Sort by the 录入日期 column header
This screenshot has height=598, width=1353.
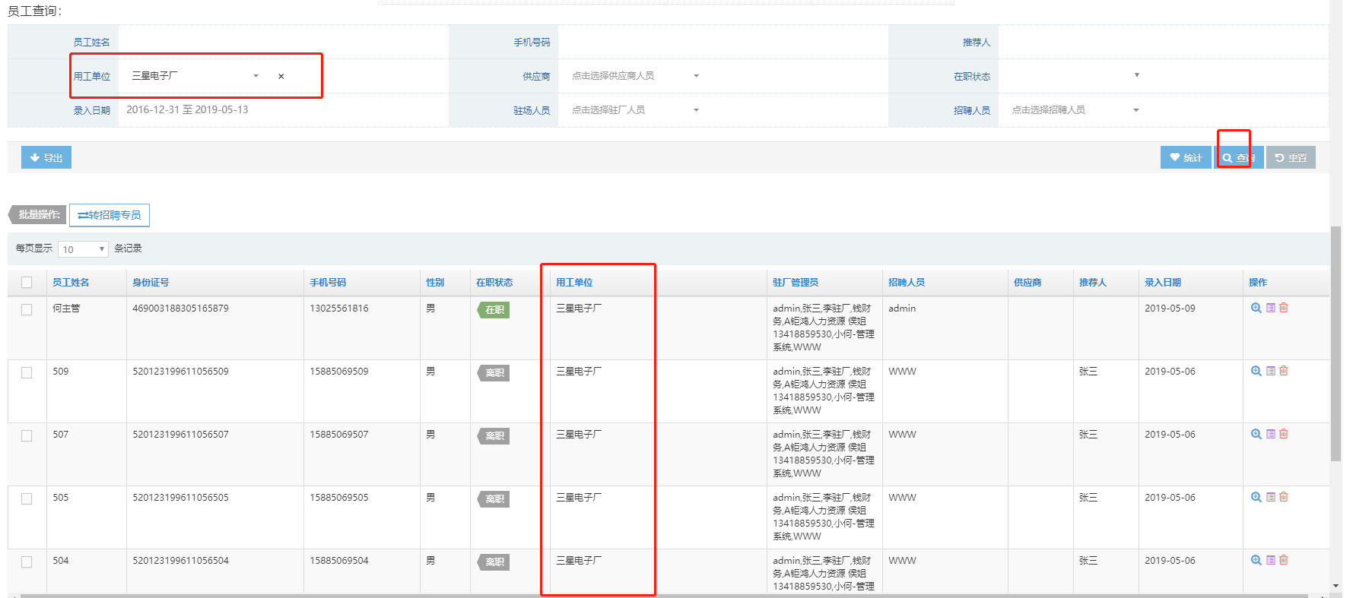pyautogui.click(x=1162, y=283)
